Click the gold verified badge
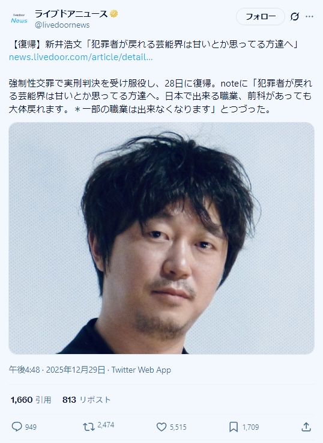The image size is (323, 443). click(x=113, y=13)
